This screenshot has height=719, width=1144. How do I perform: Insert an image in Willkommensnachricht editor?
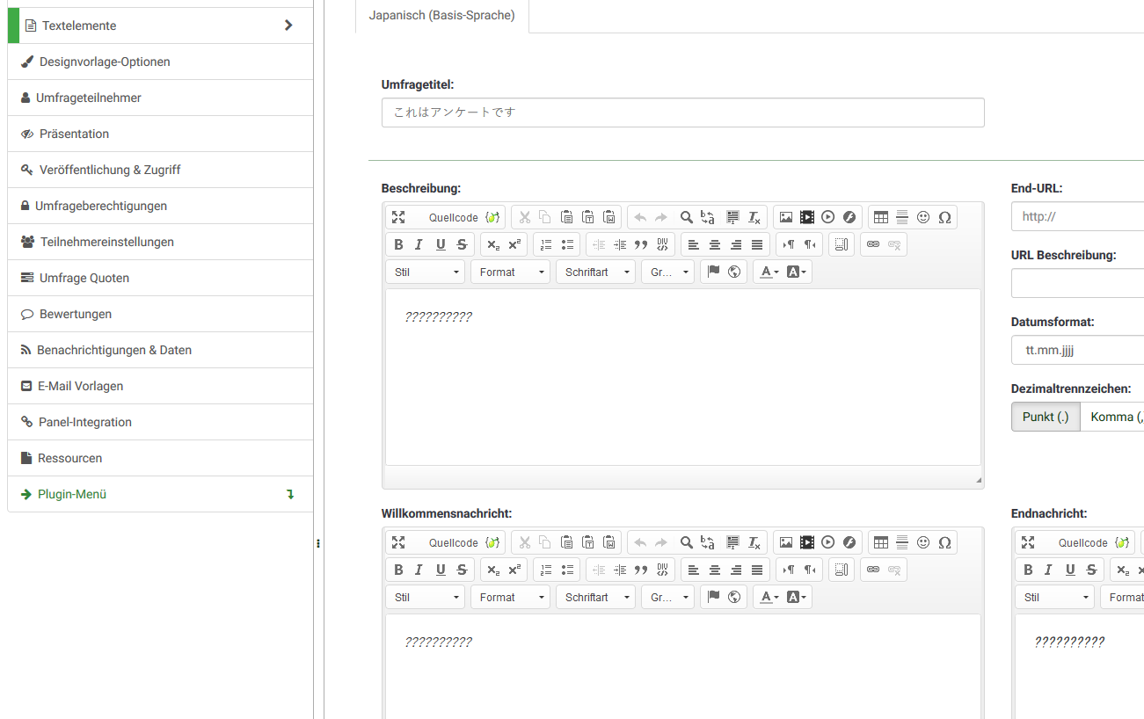[786, 542]
